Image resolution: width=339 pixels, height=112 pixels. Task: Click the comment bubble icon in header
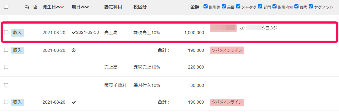click(27, 7)
